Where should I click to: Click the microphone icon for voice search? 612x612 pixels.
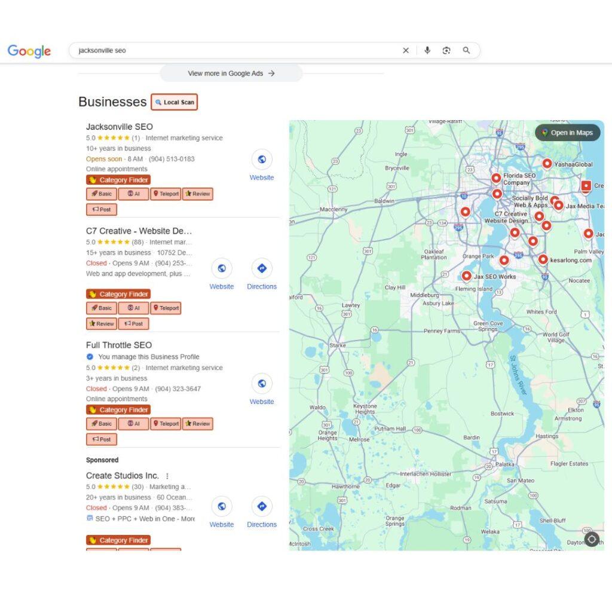coord(427,50)
